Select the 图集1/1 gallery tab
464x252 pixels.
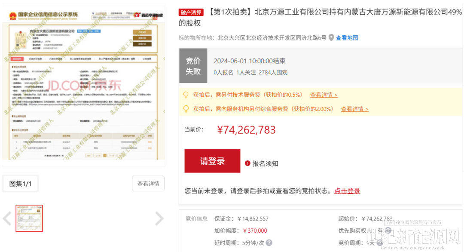pyautogui.click(x=21, y=184)
